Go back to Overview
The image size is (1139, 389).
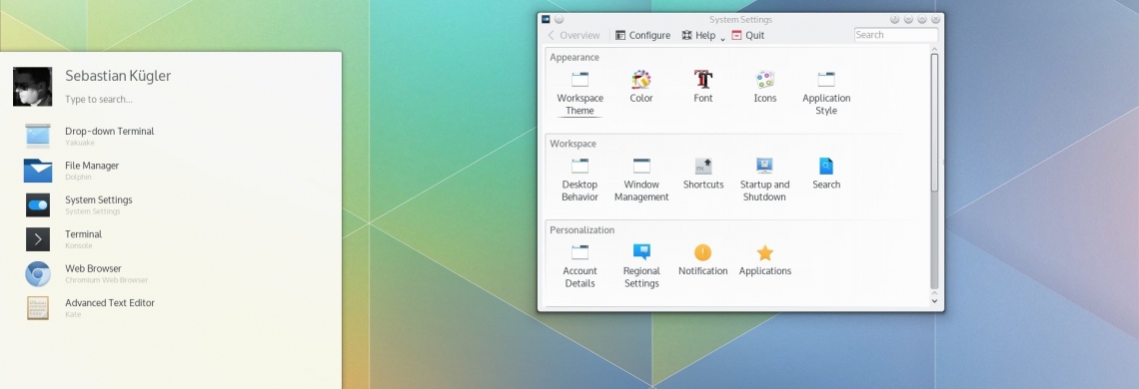click(573, 35)
